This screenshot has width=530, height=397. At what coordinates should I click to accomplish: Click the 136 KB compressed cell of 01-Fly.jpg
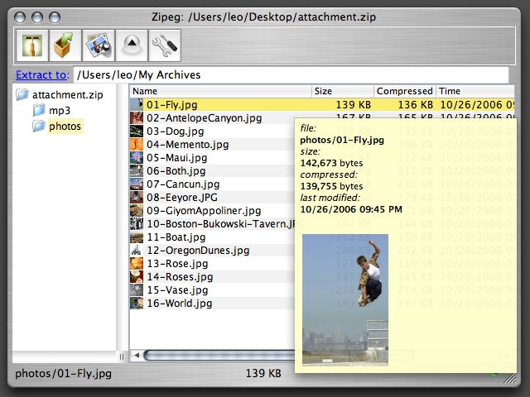point(416,105)
